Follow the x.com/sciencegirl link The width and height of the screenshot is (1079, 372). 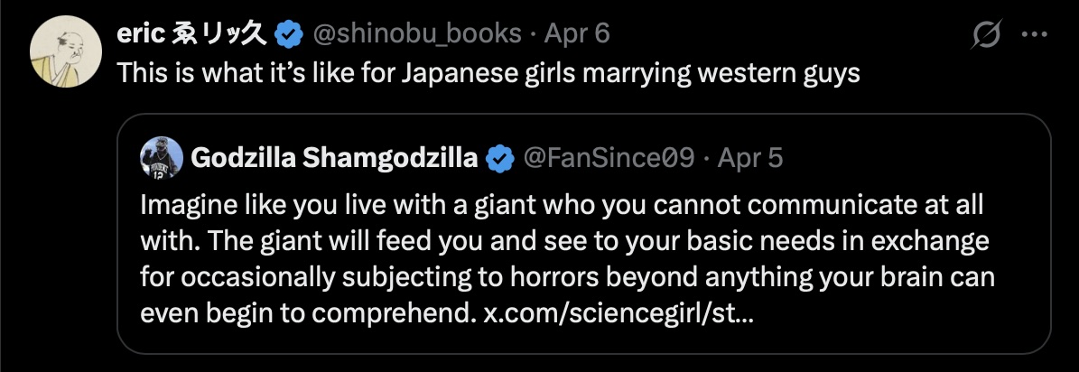pyautogui.click(x=618, y=314)
